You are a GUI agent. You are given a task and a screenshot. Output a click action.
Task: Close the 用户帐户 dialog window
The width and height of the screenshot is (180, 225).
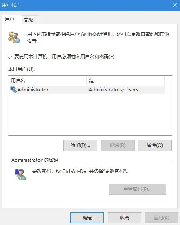[175, 5]
